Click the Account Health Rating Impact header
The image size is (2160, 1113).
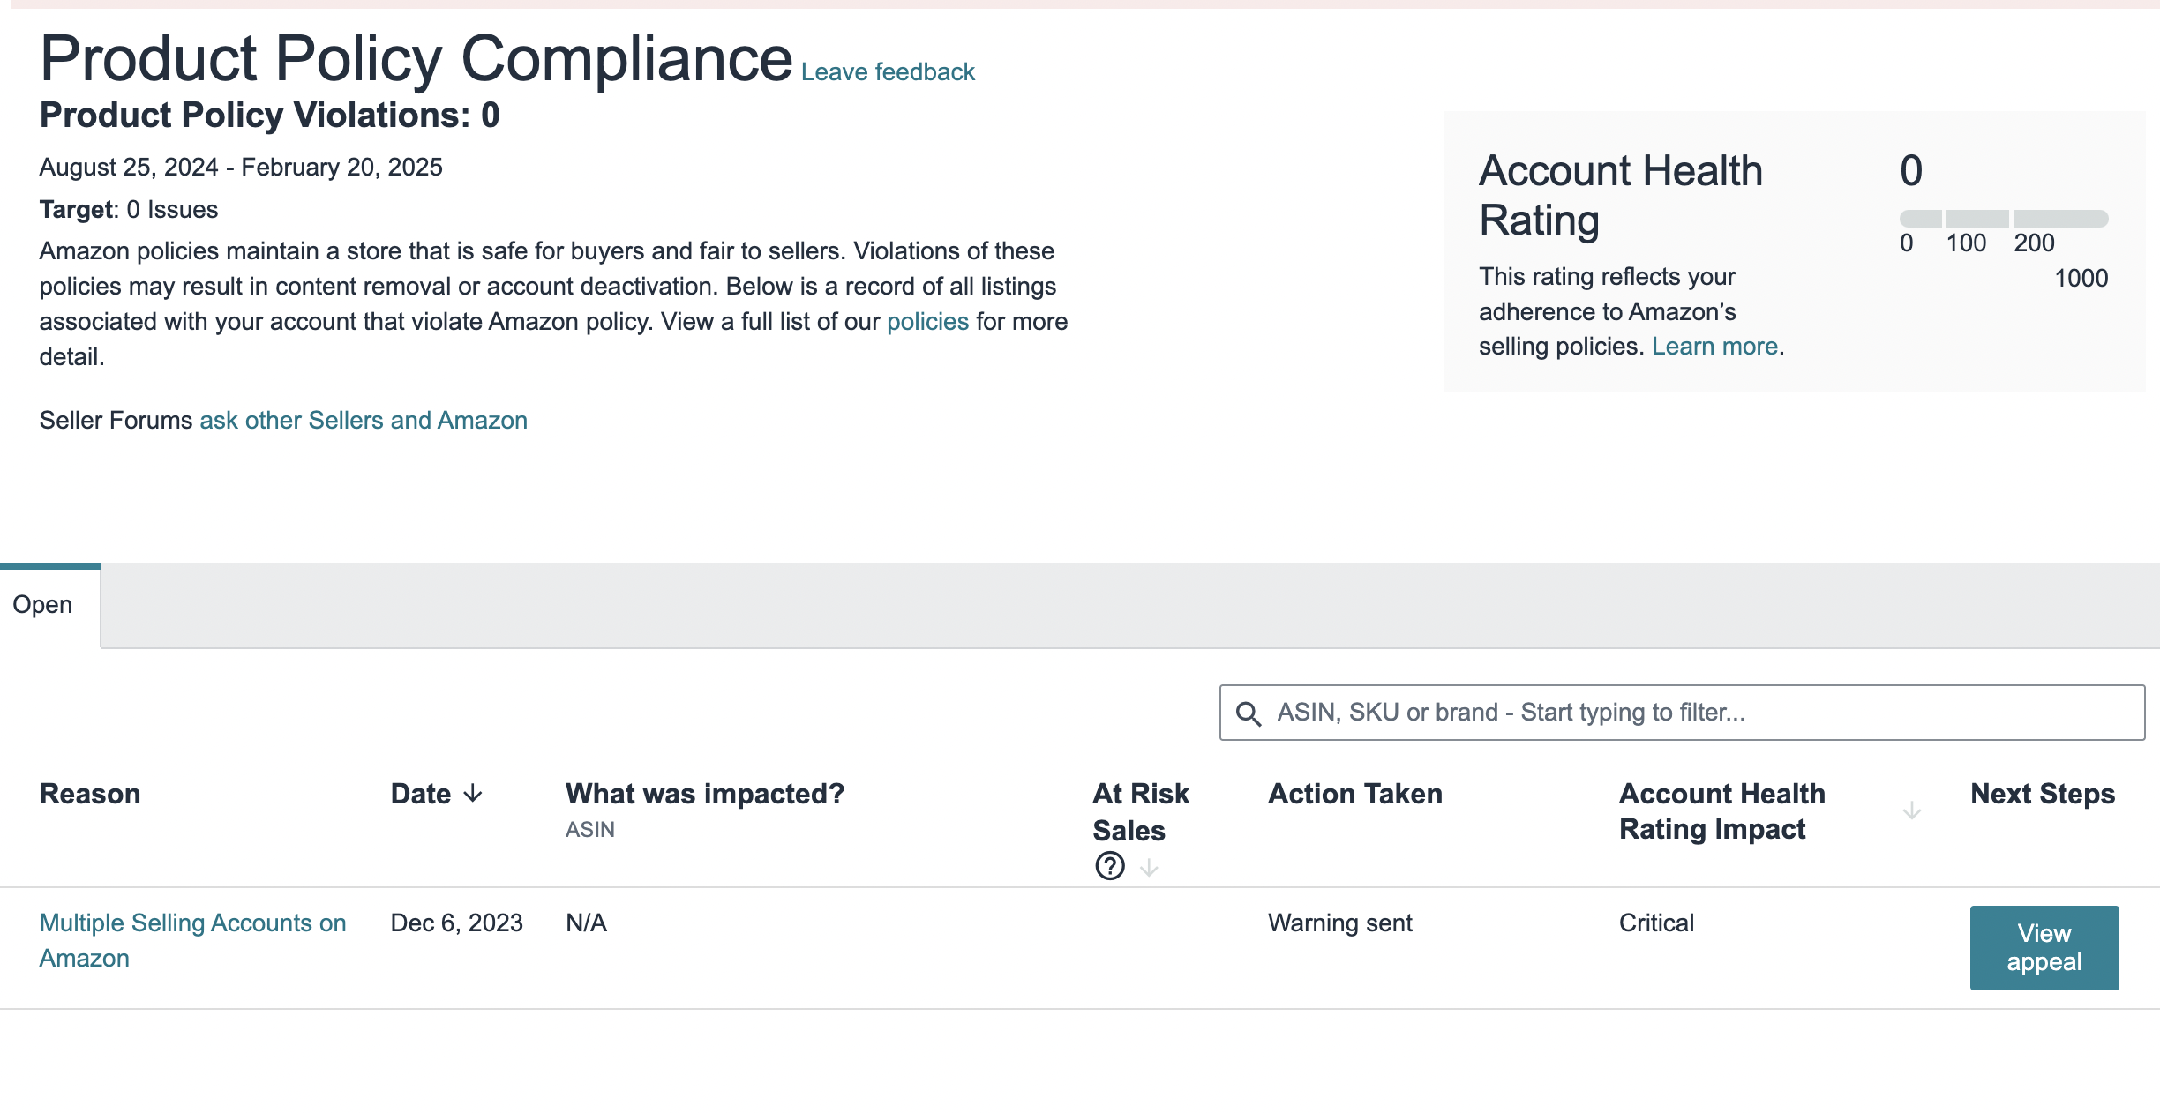tap(1721, 811)
